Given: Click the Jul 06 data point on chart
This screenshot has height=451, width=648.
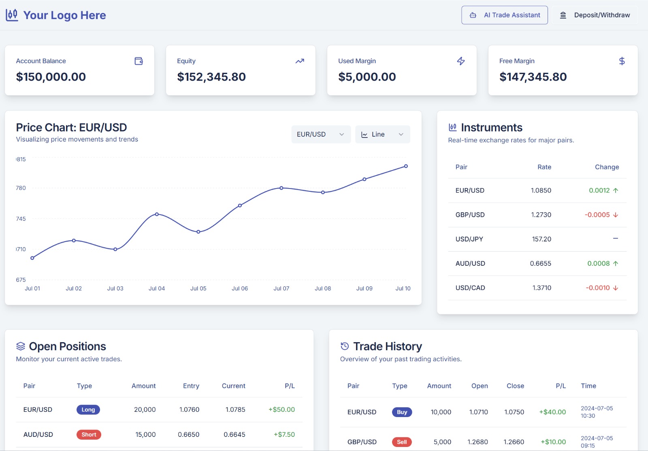Looking at the screenshot, I should tap(240, 205).
